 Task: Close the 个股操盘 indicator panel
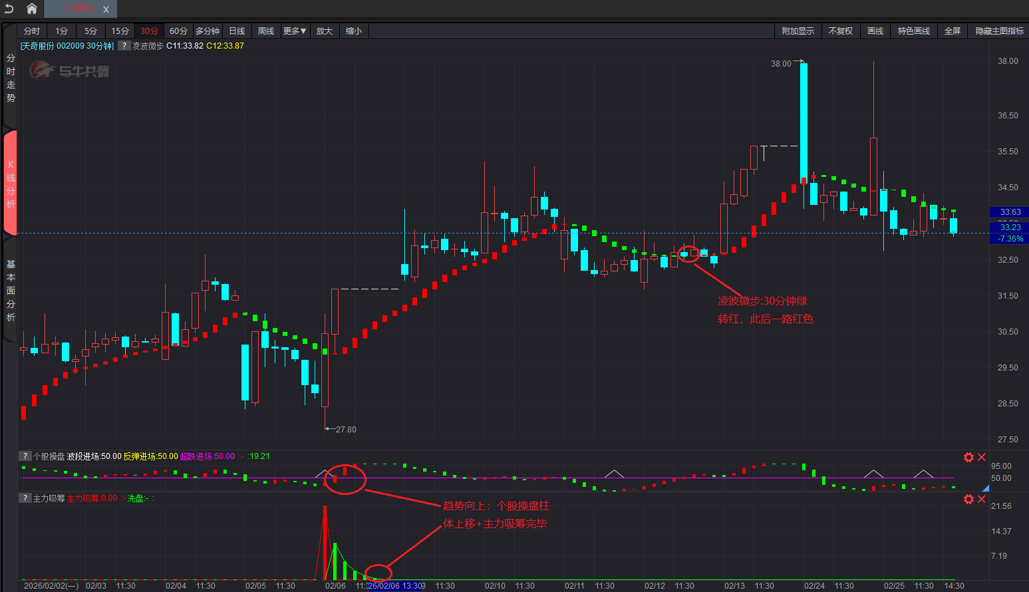[981, 457]
